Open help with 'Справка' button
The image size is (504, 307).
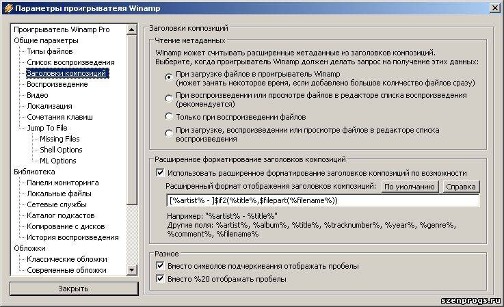[x=460, y=187]
